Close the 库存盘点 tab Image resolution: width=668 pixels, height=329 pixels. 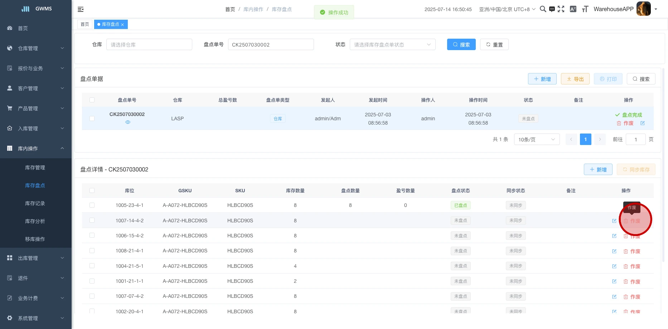(122, 25)
